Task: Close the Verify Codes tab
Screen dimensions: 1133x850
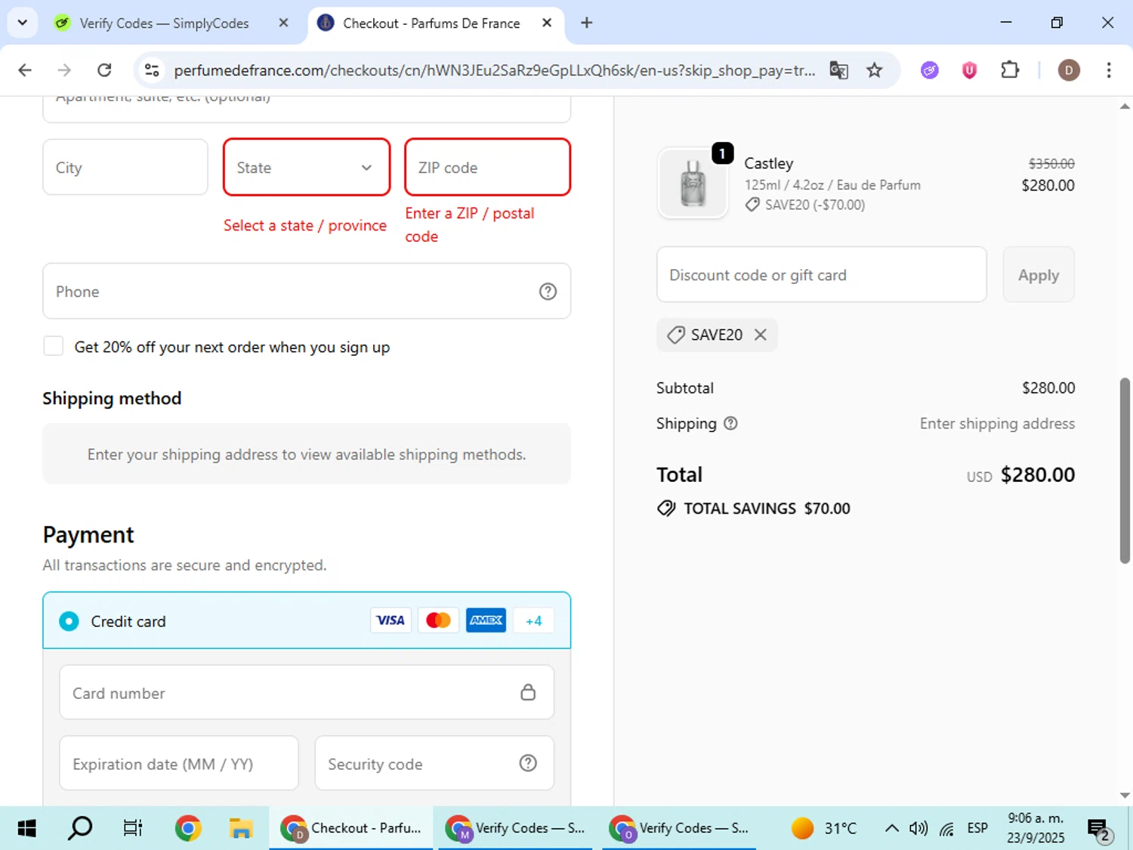Action: point(283,23)
